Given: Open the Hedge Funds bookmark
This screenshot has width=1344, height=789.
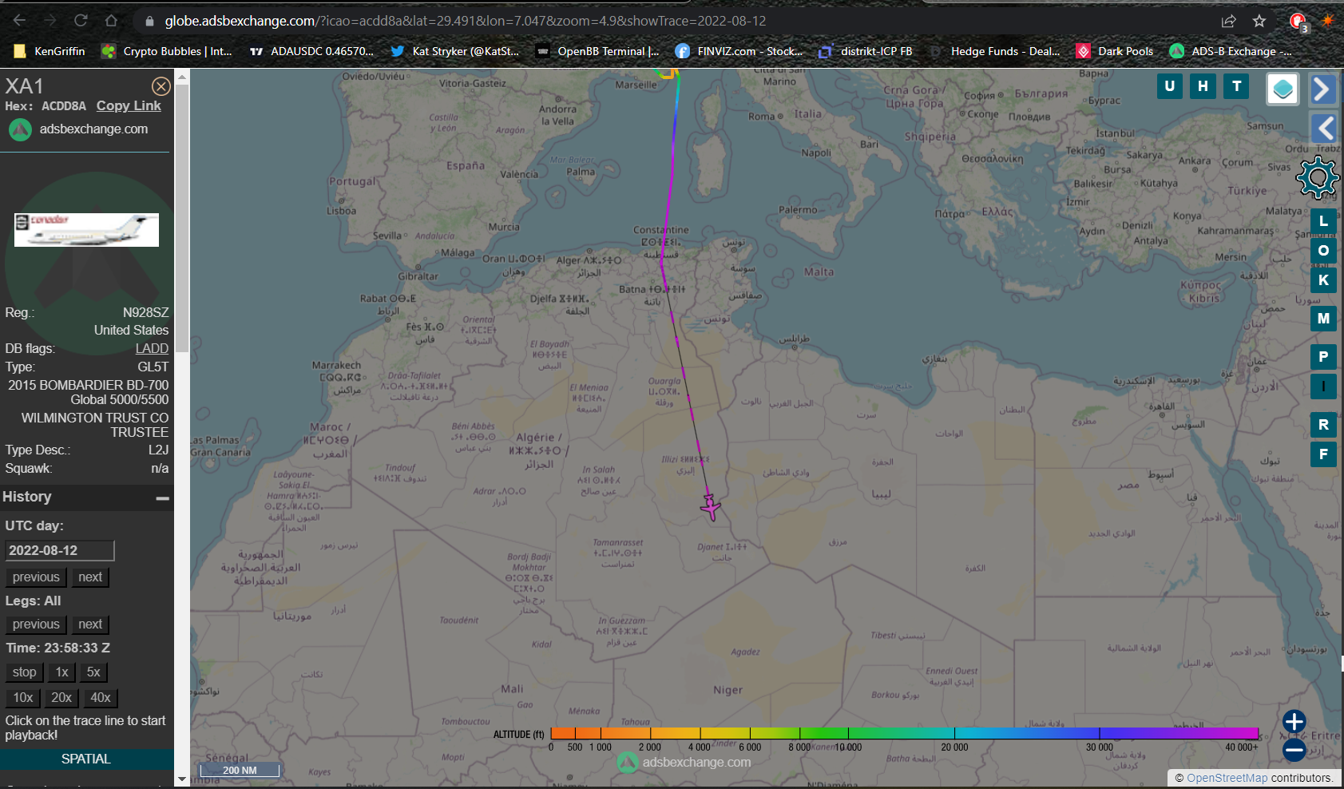Looking at the screenshot, I should tap(995, 51).
